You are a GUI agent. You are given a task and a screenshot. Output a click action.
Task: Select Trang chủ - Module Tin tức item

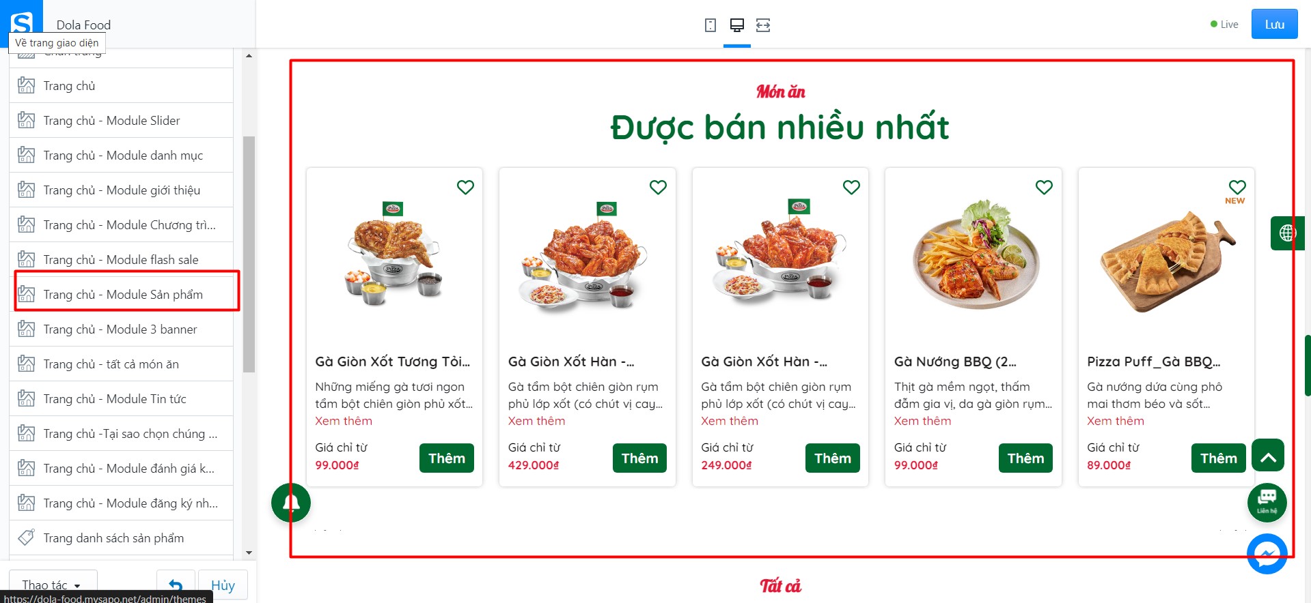(122, 399)
